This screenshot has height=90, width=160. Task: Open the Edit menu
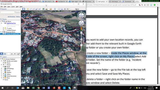tap(5, 7)
